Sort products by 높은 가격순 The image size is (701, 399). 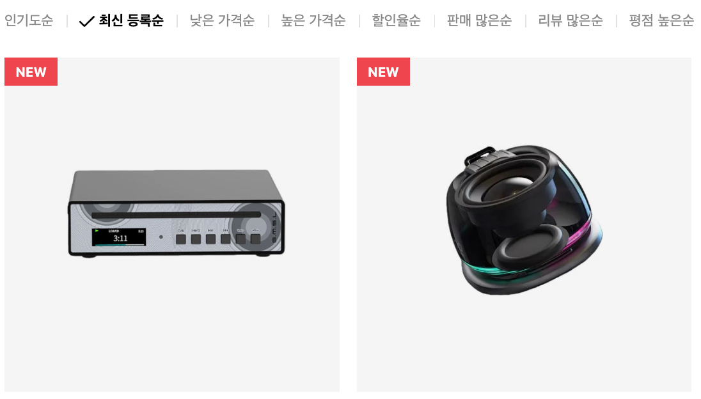pyautogui.click(x=313, y=20)
